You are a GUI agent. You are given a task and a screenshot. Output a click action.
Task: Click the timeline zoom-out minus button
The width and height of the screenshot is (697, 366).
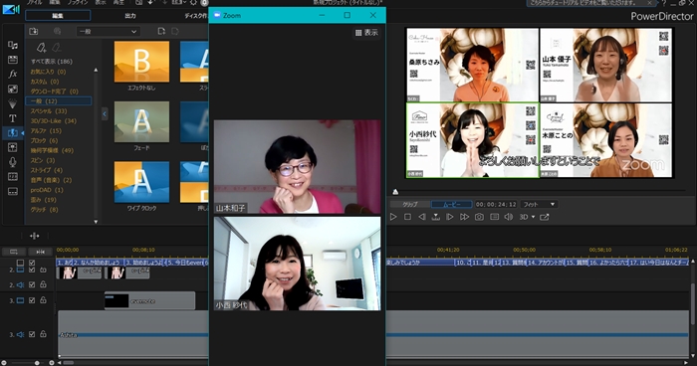pyautogui.click(x=4, y=363)
